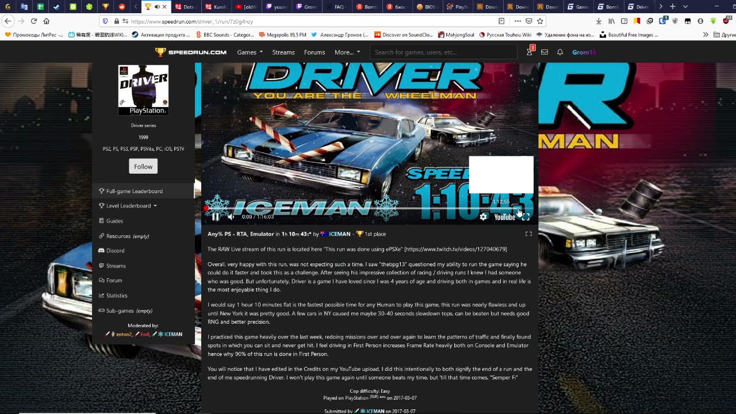Open MahjongSoul bookmark

[456, 34]
